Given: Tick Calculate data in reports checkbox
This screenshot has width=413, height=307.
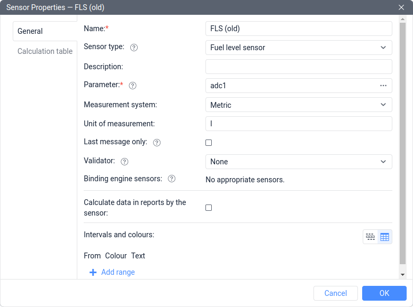Looking at the screenshot, I should point(209,208).
